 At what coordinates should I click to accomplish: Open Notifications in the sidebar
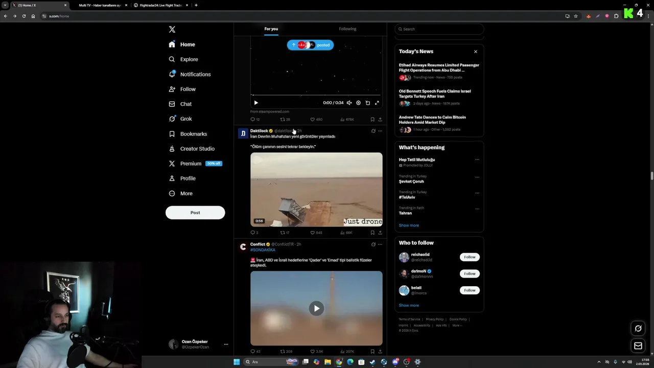(x=190, y=74)
